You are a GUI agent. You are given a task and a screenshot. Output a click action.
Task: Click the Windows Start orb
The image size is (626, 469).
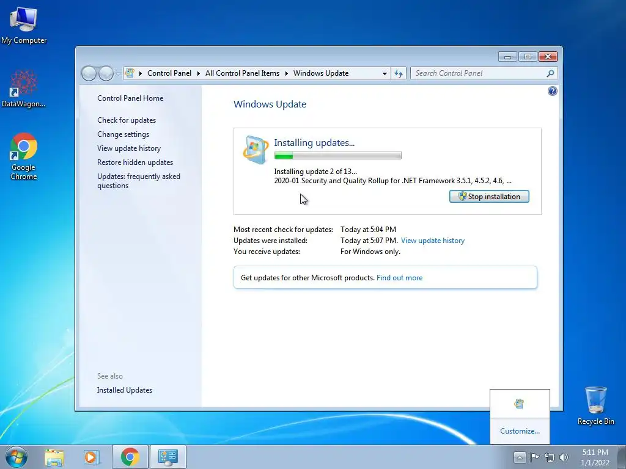coord(17,457)
